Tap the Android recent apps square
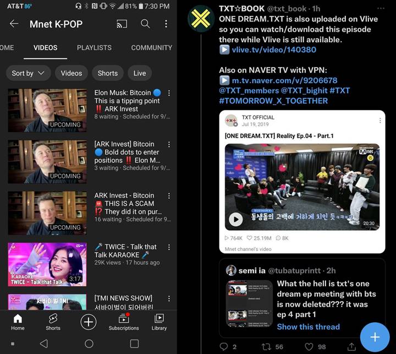The height and width of the screenshot is (354, 396). (134, 344)
